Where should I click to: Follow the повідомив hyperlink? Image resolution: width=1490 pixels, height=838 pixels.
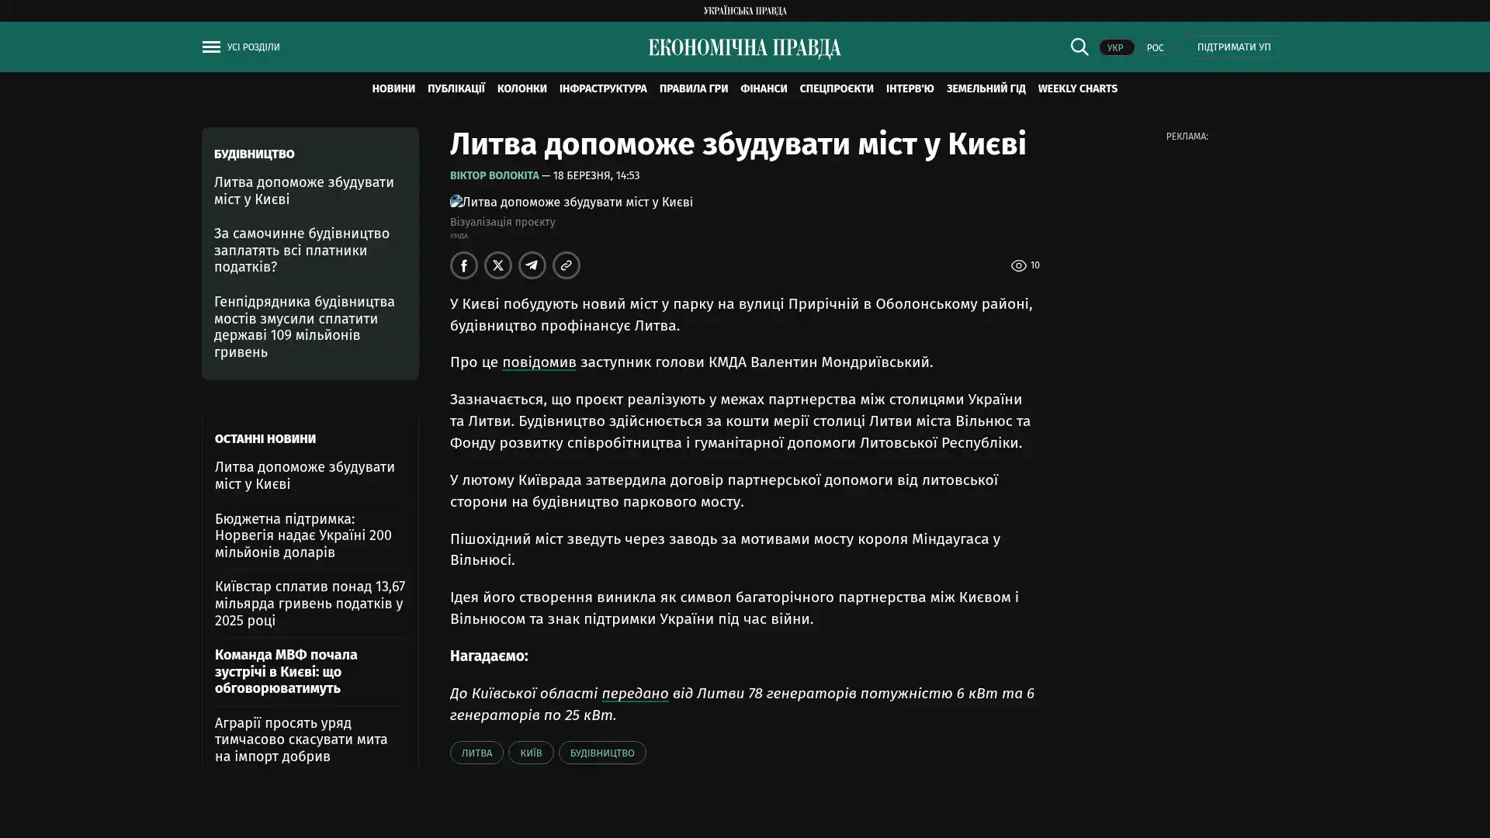point(539,362)
